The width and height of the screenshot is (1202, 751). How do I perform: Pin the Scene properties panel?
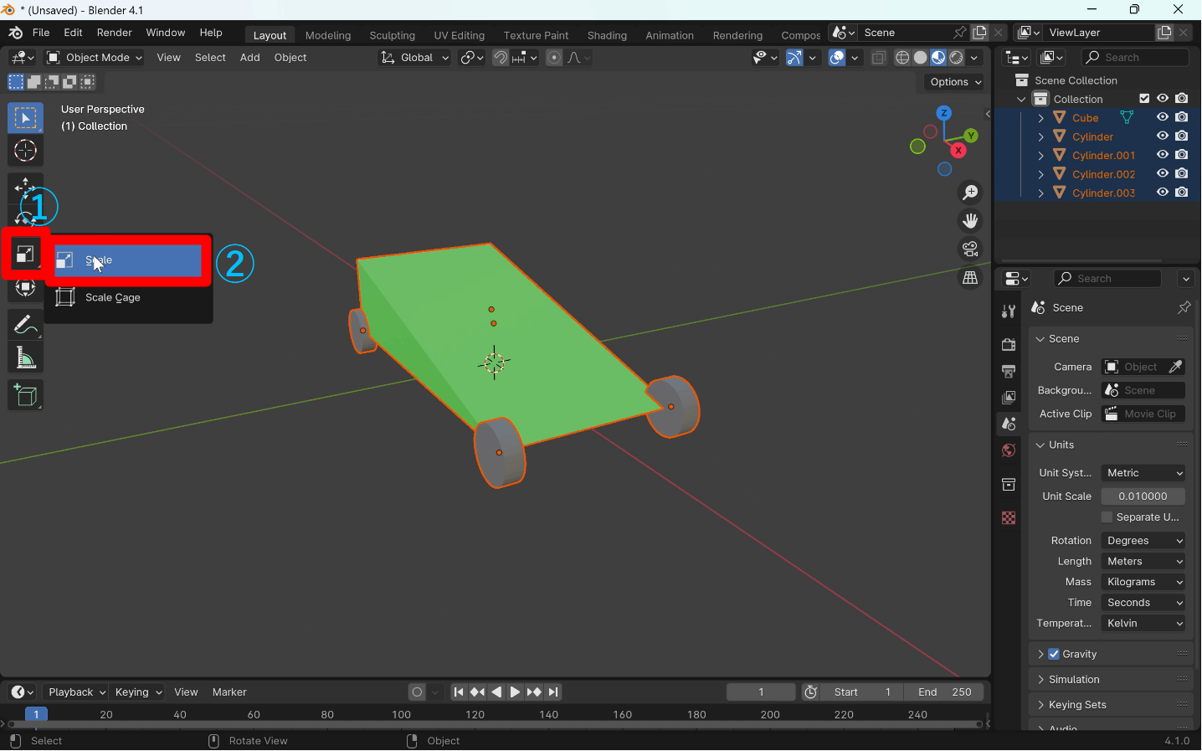tap(1184, 308)
